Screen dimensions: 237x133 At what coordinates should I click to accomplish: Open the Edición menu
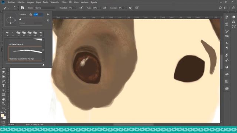(21, 2)
